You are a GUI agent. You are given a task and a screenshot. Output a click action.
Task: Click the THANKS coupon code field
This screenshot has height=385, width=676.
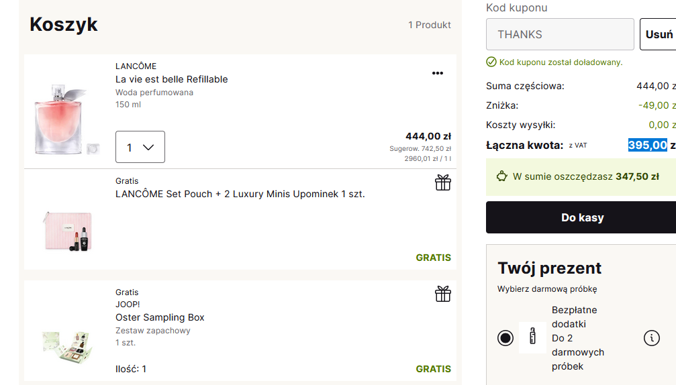point(560,34)
